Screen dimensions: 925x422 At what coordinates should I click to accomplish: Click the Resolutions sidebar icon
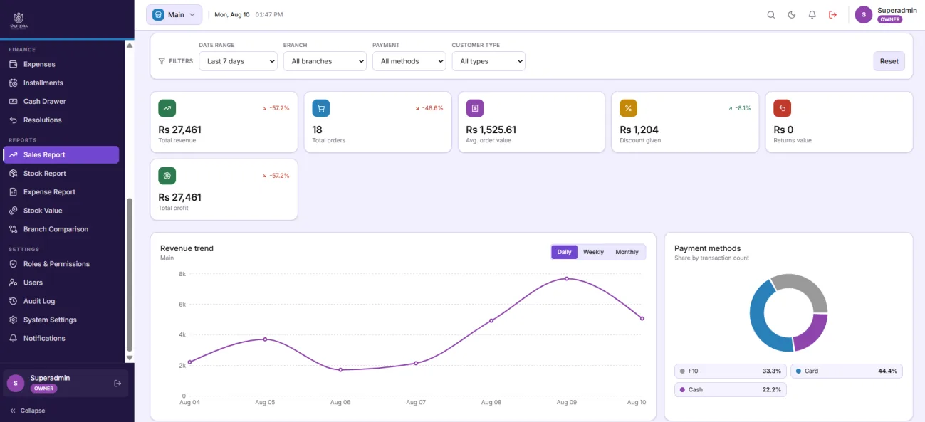[13, 120]
